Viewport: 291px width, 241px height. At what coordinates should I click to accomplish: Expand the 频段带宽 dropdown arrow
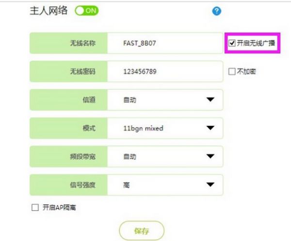210,156
